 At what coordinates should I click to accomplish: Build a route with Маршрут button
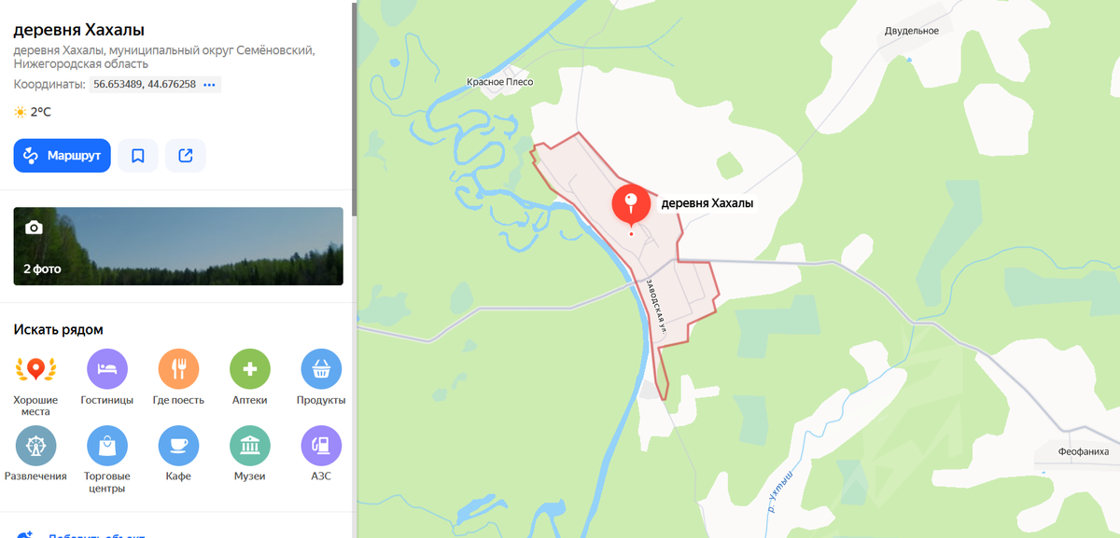click(63, 156)
